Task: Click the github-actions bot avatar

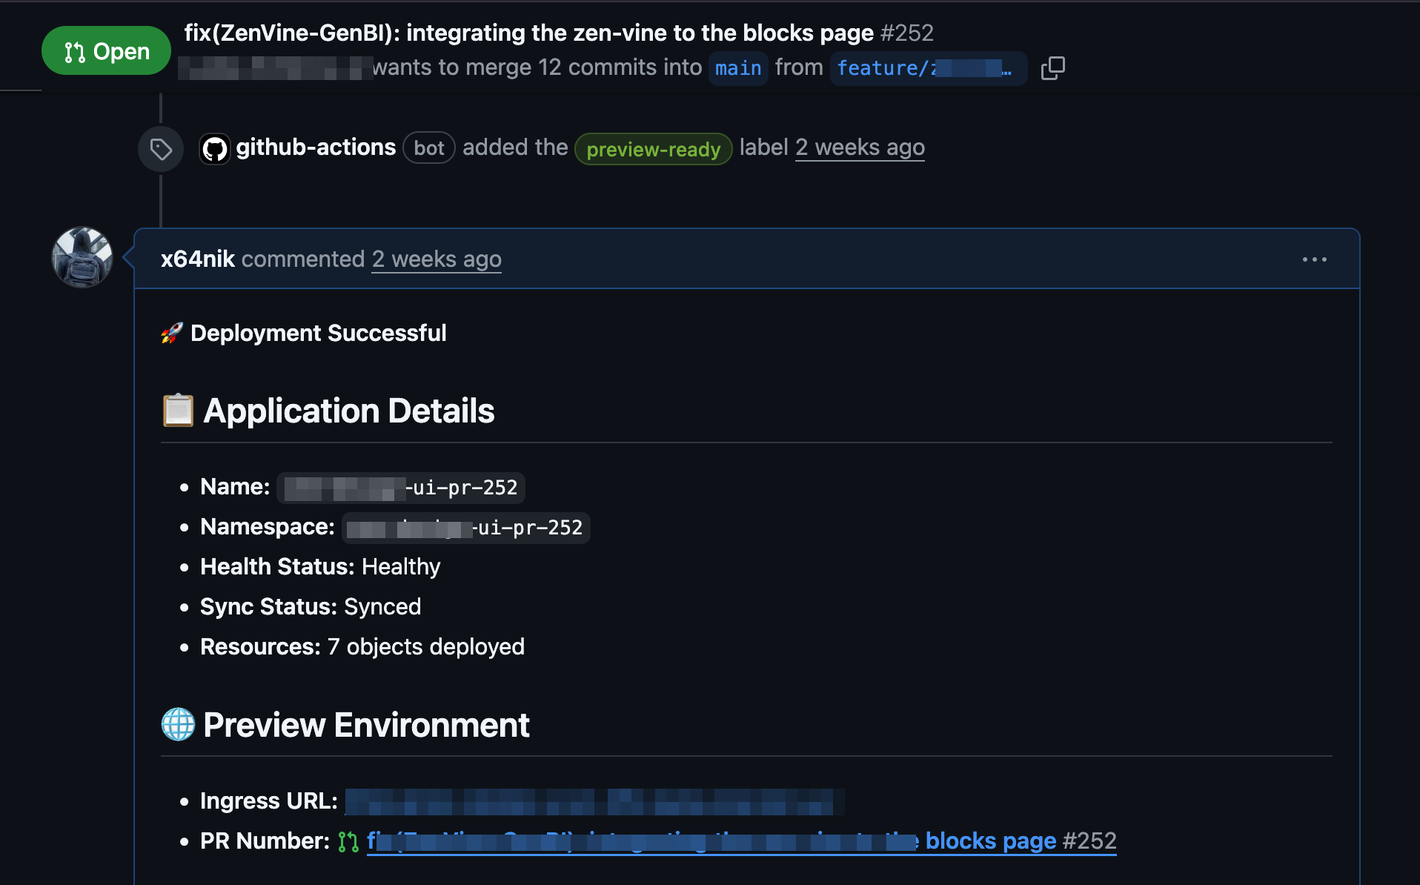Action: click(x=214, y=147)
